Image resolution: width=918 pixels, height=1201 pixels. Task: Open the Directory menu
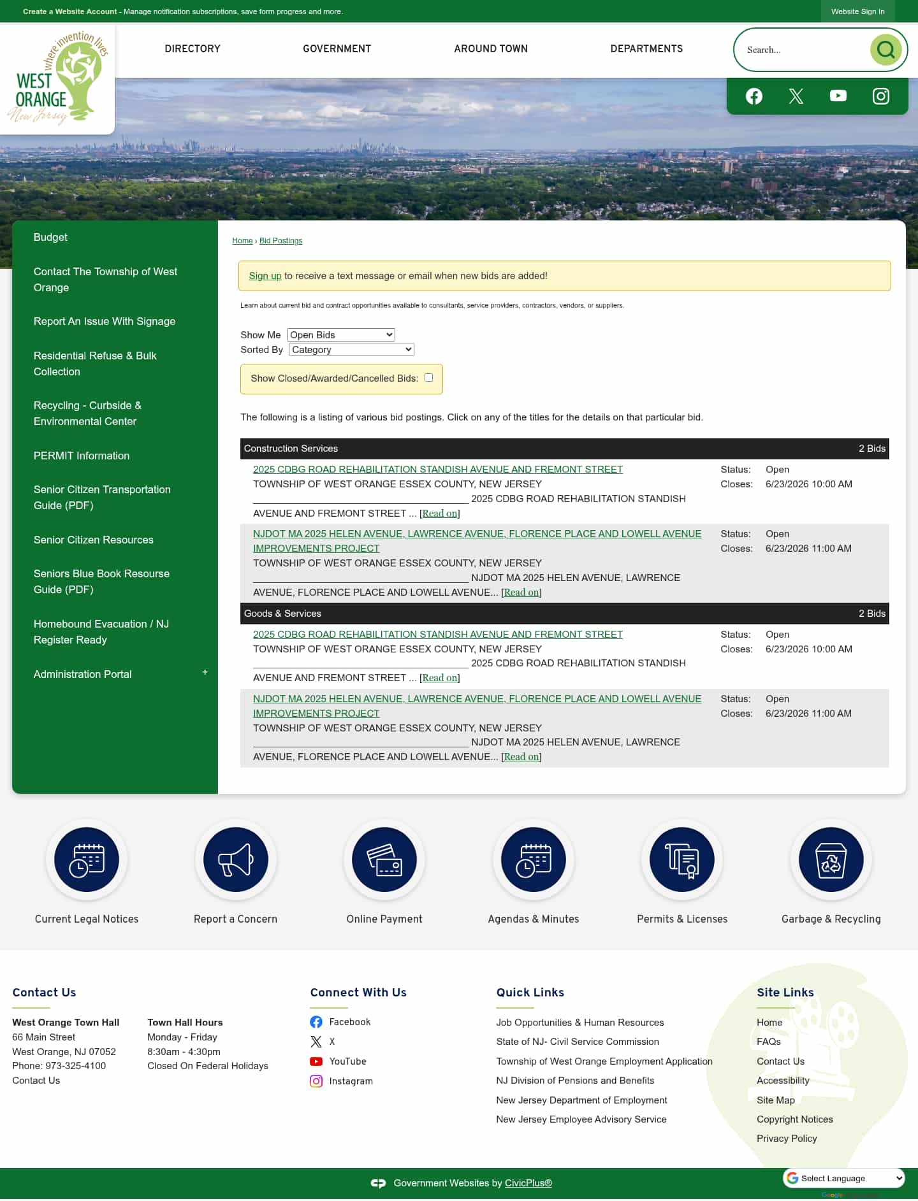tap(193, 48)
